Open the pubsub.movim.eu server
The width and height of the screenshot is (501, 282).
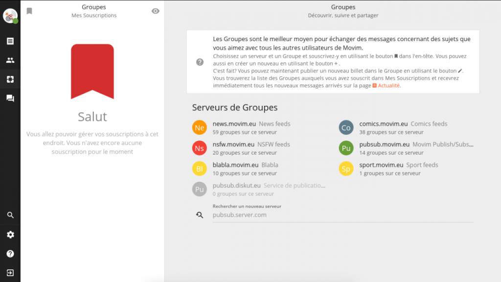[385, 144]
